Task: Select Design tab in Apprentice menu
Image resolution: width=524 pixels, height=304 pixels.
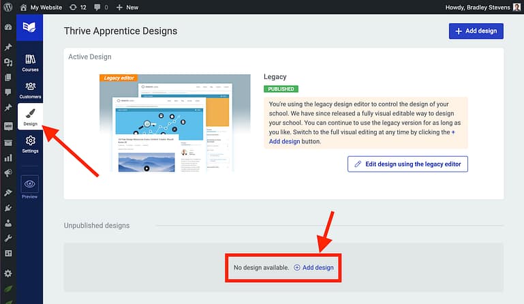Action: coord(30,117)
